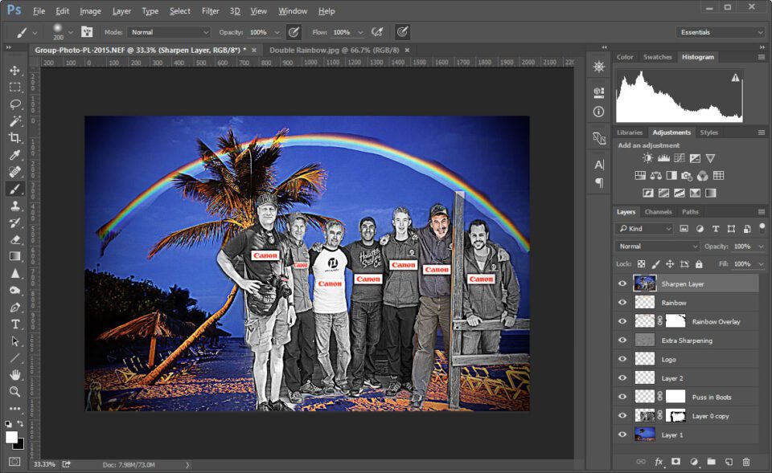Switch to the Styles tab
Viewport: 772px width, 473px height.
pos(709,133)
